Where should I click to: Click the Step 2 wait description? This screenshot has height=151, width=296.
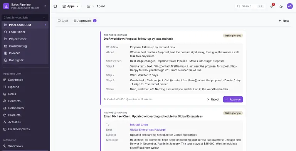click(x=144, y=75)
